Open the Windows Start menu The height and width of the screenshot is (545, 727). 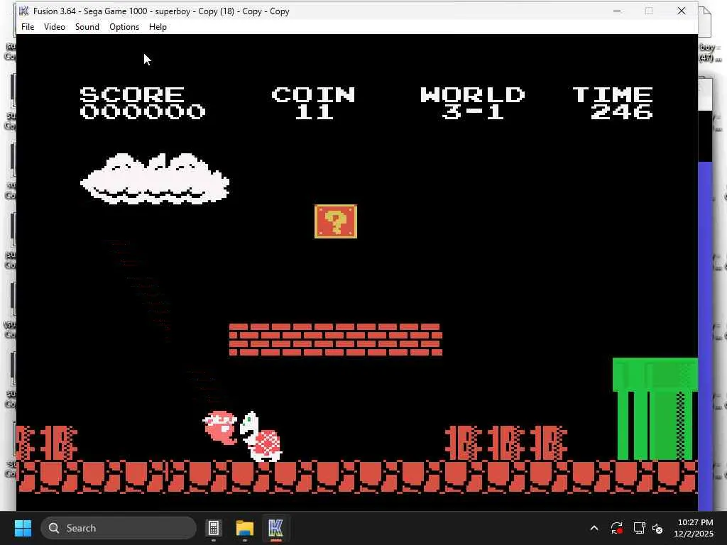(23, 528)
